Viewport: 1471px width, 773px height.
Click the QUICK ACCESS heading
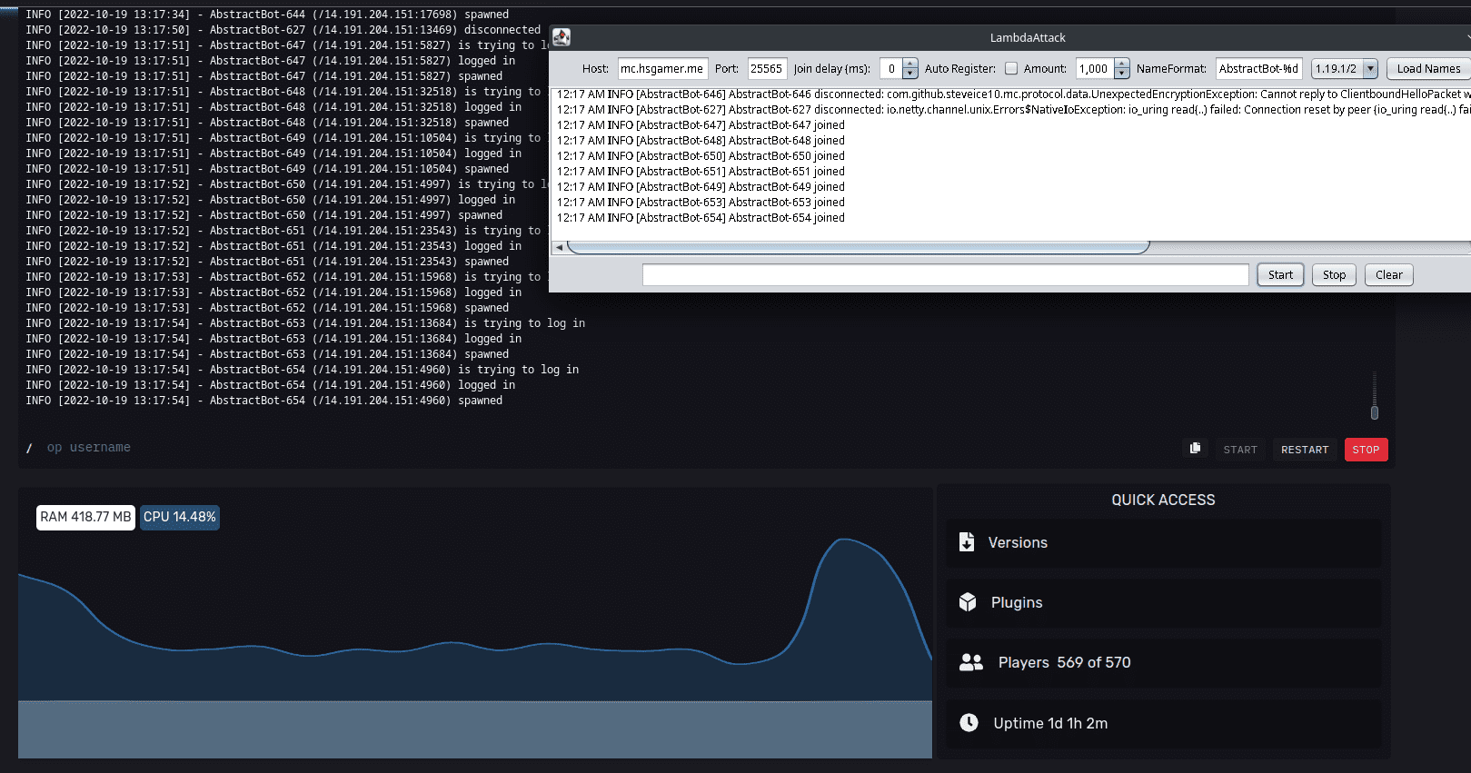[x=1163, y=500]
